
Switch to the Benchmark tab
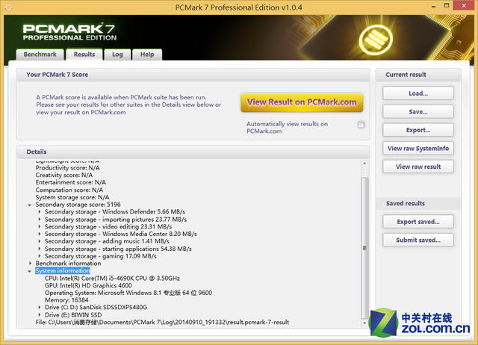tap(40, 55)
